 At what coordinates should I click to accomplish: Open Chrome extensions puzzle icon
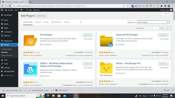point(162,6)
